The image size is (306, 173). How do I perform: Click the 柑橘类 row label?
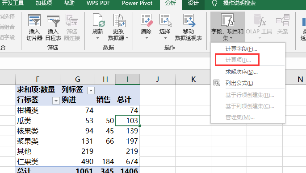coord(38,110)
